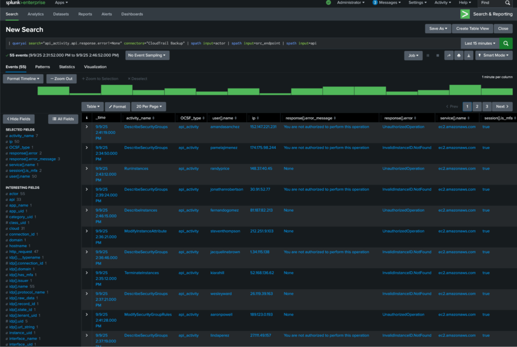Click the IP 152.147.221.231 cell
517x347 pixels.
[263, 127]
